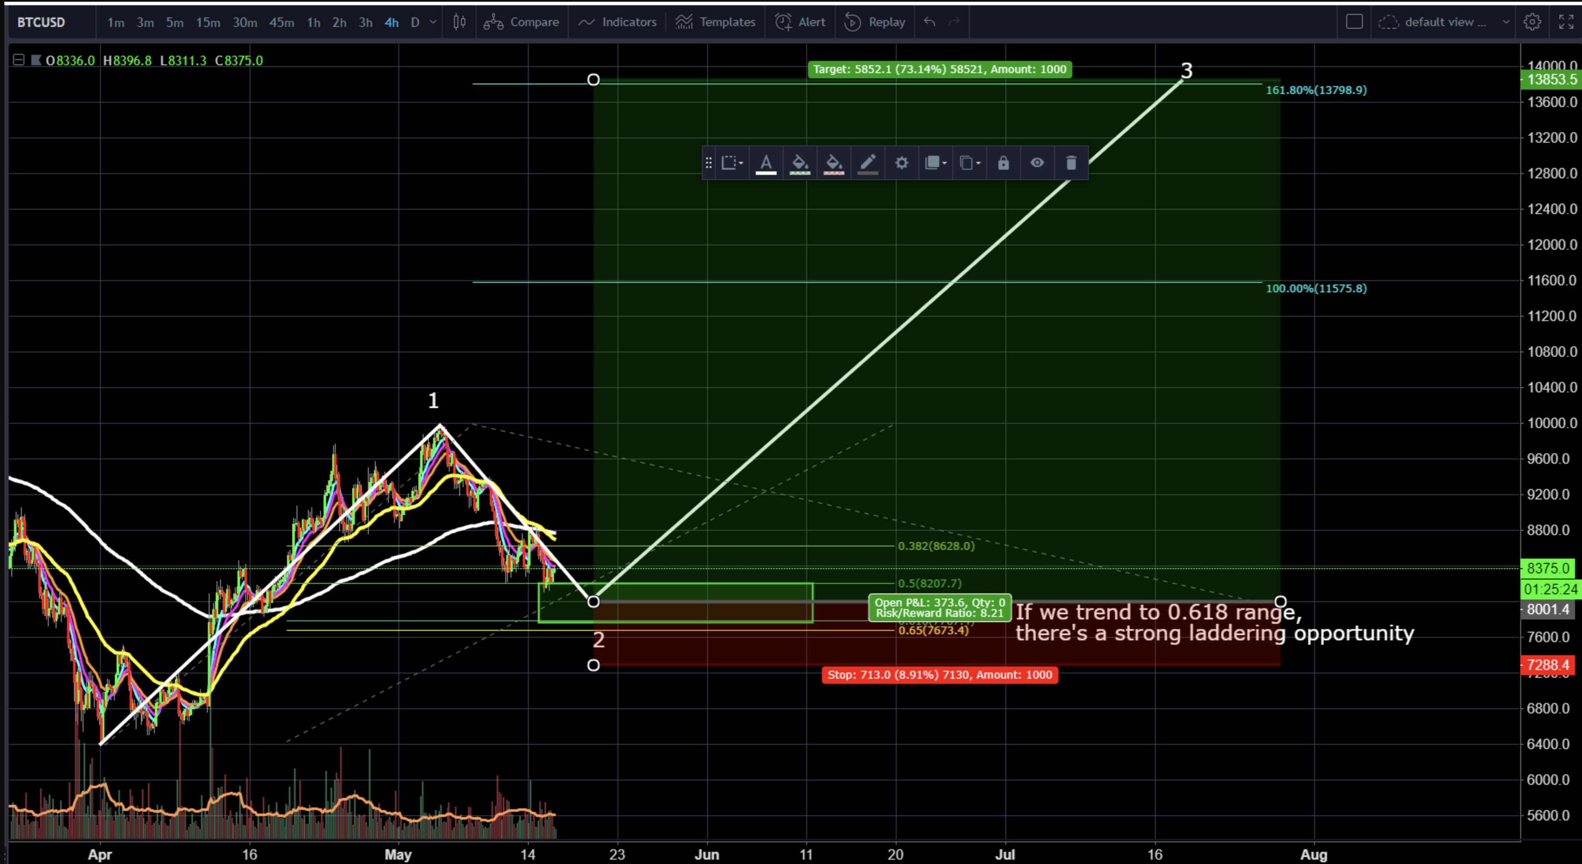The image size is (1582, 864).
Task: Open the Indicators panel
Action: (x=617, y=22)
